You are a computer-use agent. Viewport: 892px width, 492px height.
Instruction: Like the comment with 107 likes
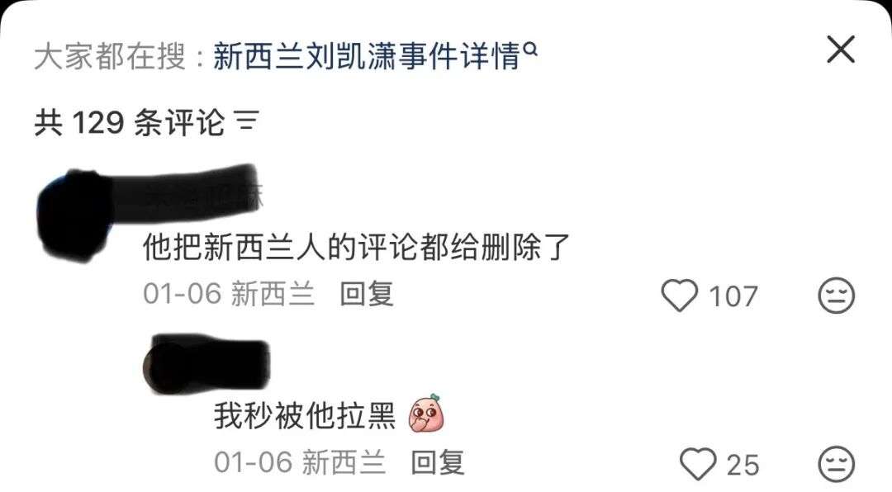(679, 296)
